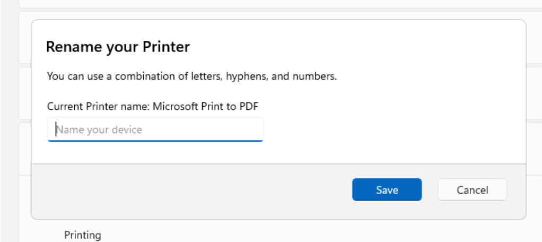The width and height of the screenshot is (542, 242).
Task: Click the placeholder text in the name box
Action: pyautogui.click(x=100, y=129)
